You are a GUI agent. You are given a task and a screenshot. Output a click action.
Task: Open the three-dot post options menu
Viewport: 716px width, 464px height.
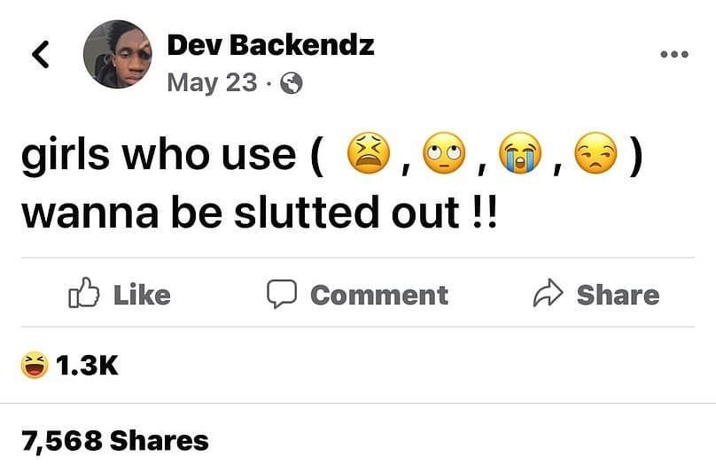(673, 54)
